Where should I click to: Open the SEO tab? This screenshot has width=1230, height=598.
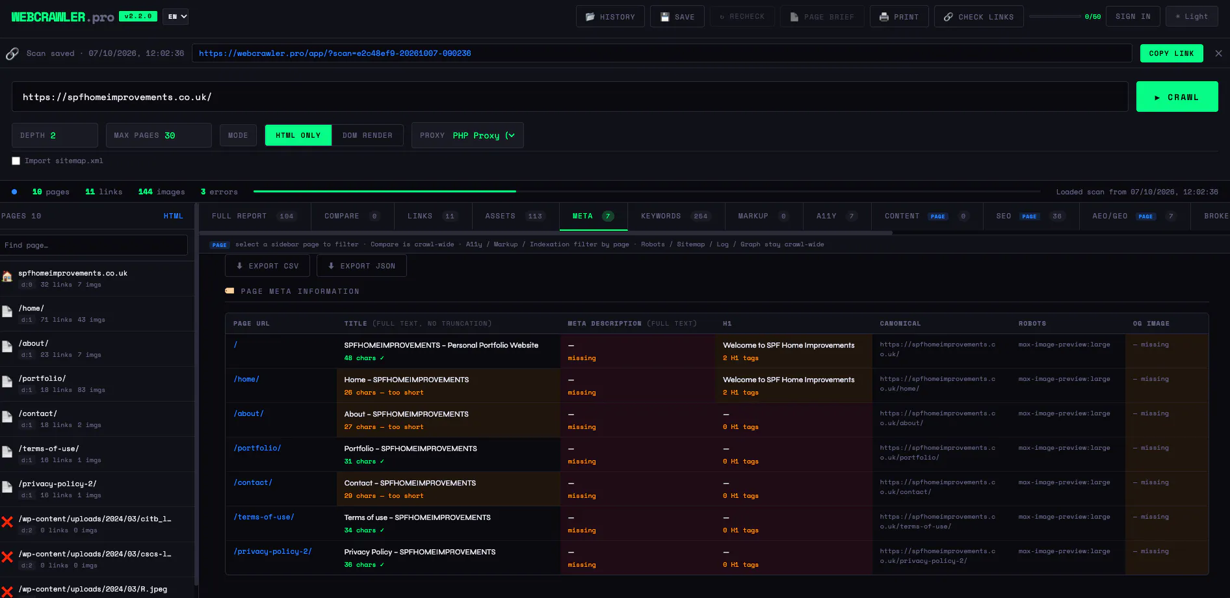pos(1031,216)
